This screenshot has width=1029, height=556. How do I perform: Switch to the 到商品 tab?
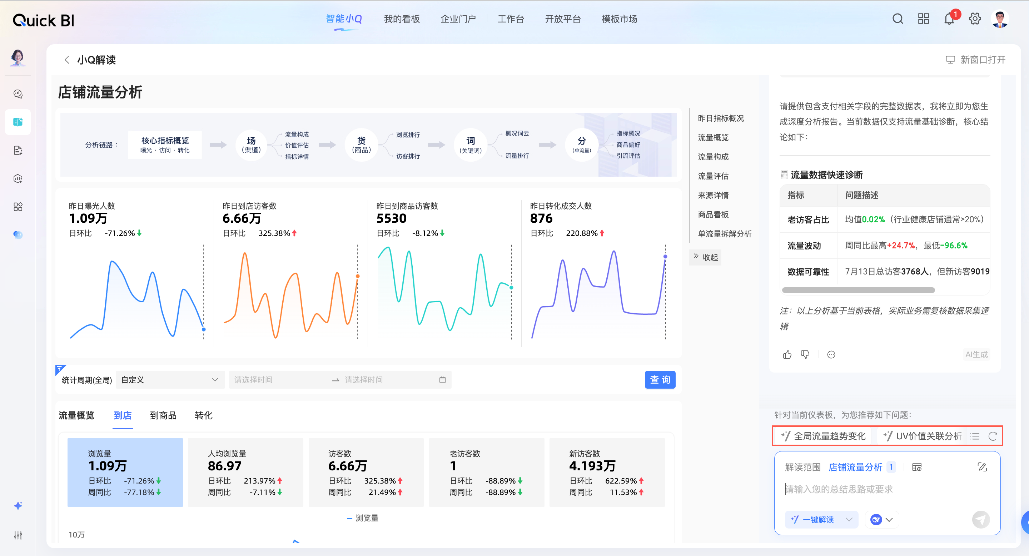(163, 415)
